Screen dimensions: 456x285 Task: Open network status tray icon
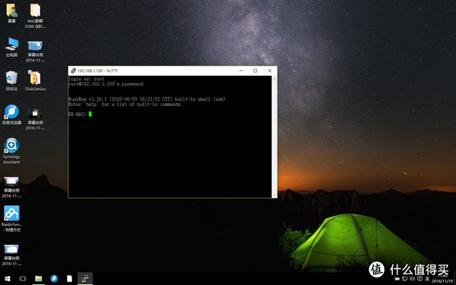(x=405, y=279)
